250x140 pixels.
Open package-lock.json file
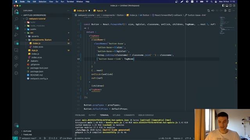39,68
